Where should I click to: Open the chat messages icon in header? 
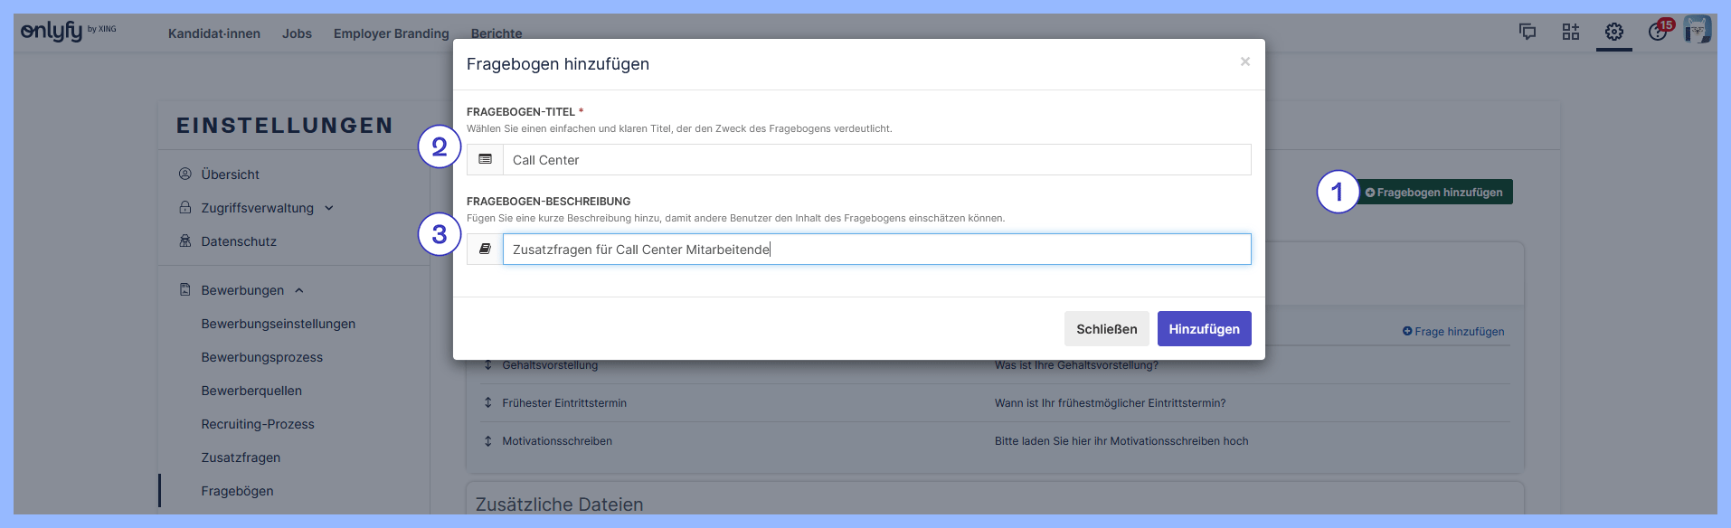(1528, 33)
